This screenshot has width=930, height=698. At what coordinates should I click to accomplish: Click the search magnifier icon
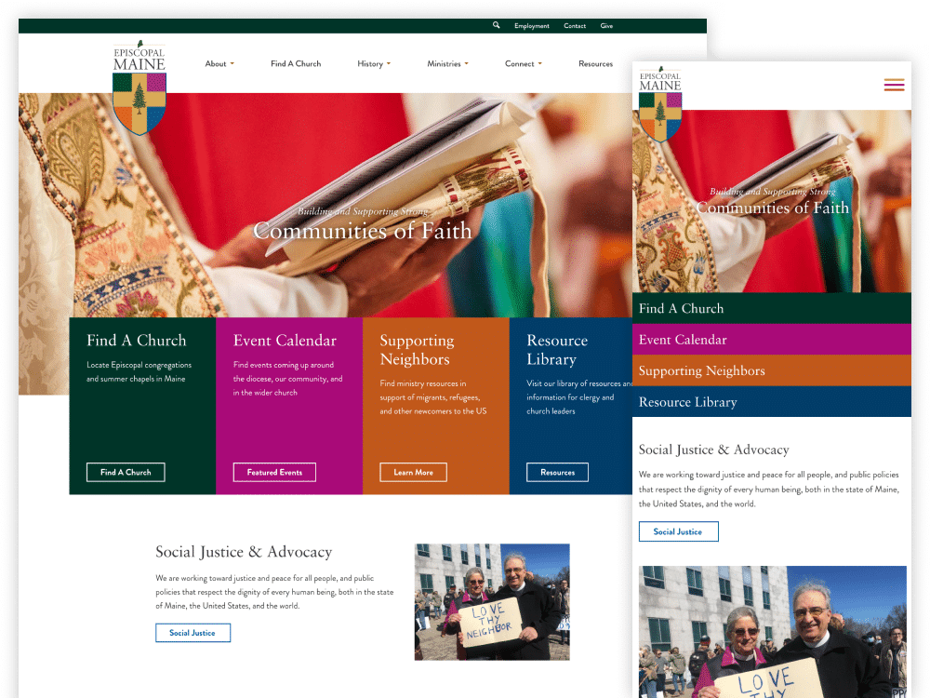point(497,26)
